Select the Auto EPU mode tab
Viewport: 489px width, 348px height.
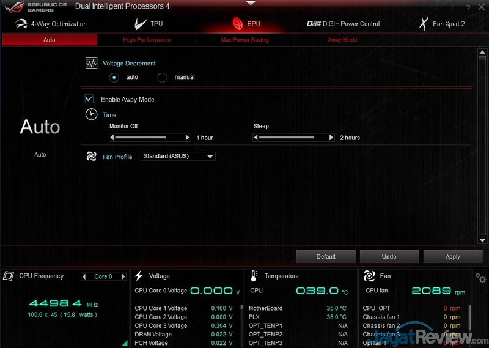[x=50, y=40]
